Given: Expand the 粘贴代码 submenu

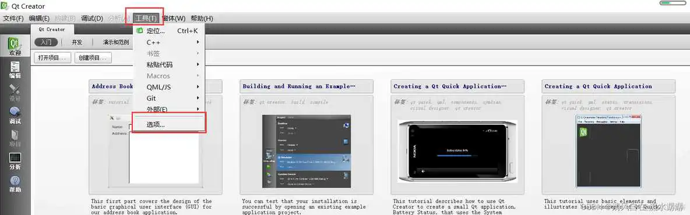Looking at the screenshot, I should tap(169, 64).
